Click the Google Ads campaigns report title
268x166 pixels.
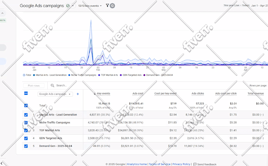coord(42,6)
